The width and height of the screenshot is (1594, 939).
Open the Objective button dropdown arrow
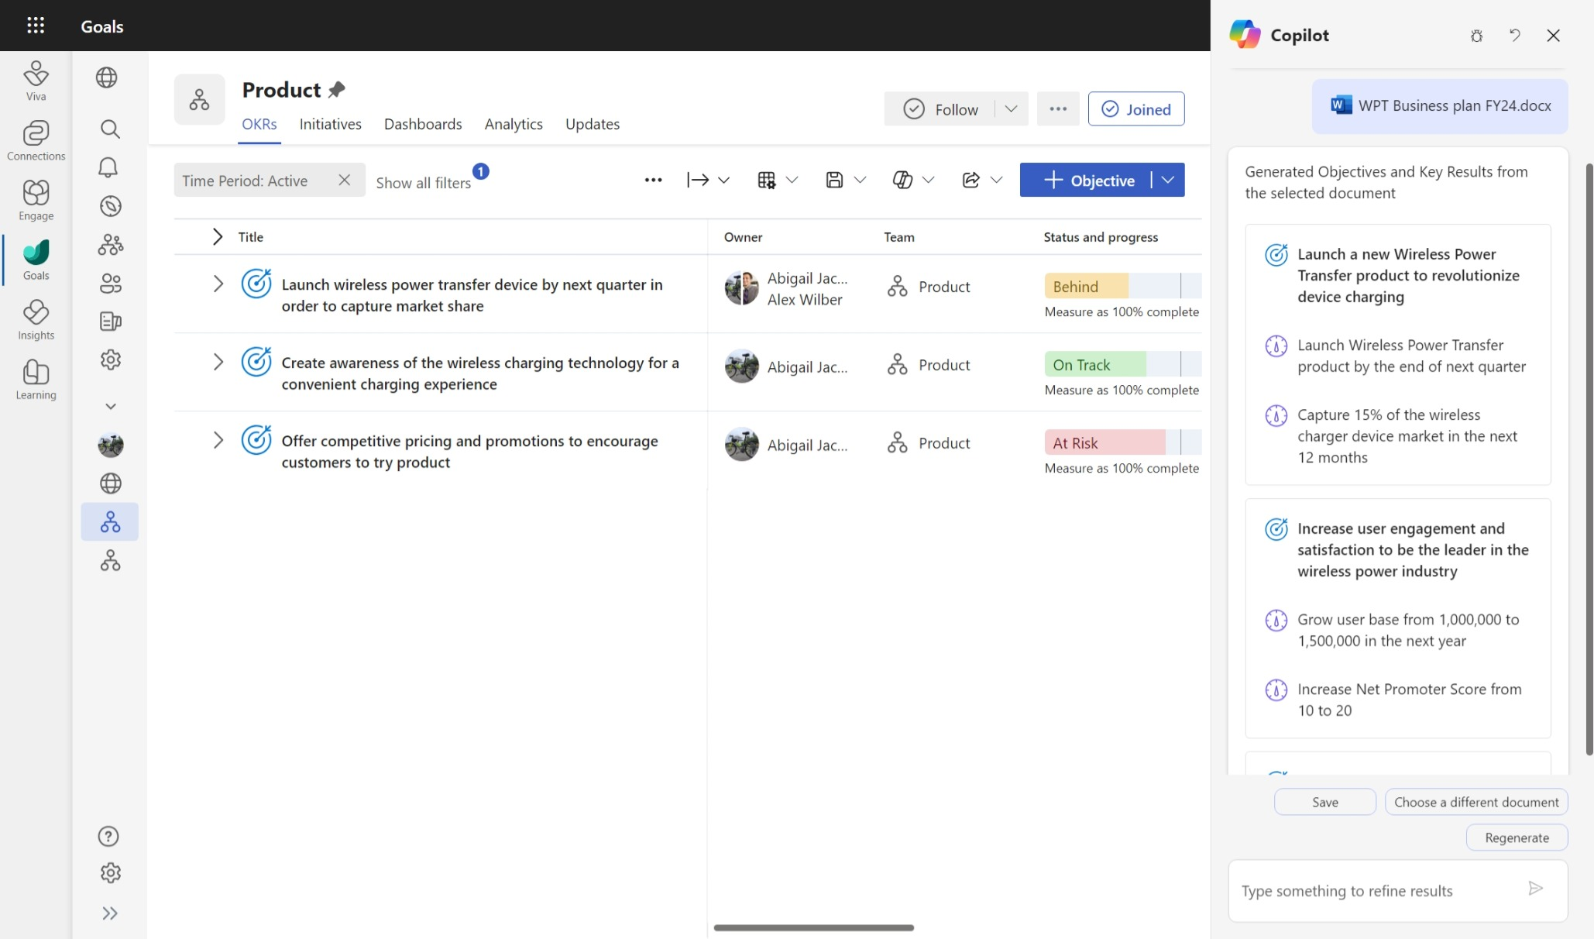pos(1168,180)
